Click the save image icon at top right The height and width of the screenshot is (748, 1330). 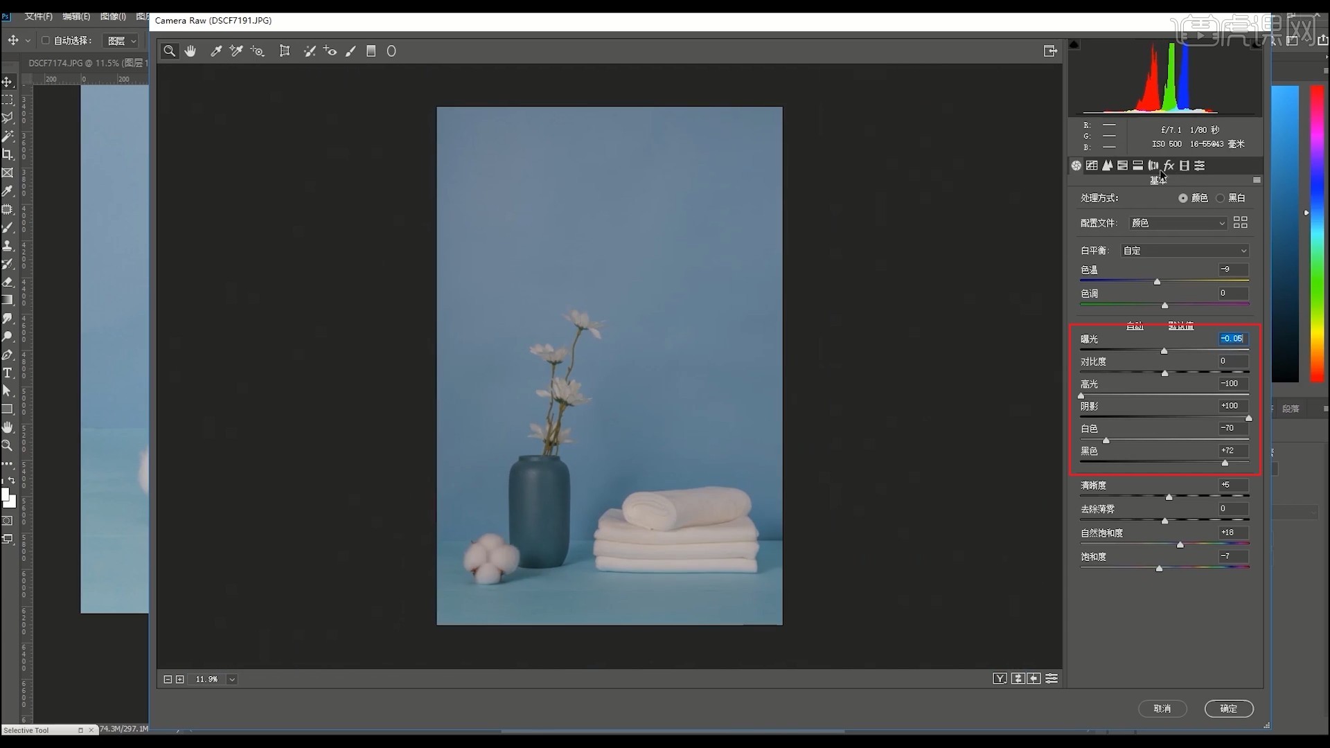coord(1050,51)
